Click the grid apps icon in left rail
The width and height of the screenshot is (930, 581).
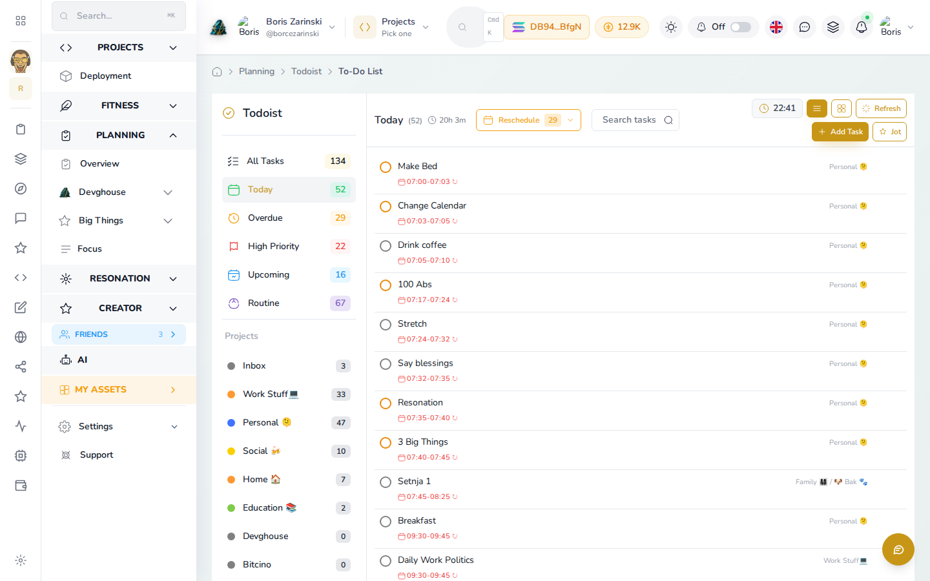21,21
